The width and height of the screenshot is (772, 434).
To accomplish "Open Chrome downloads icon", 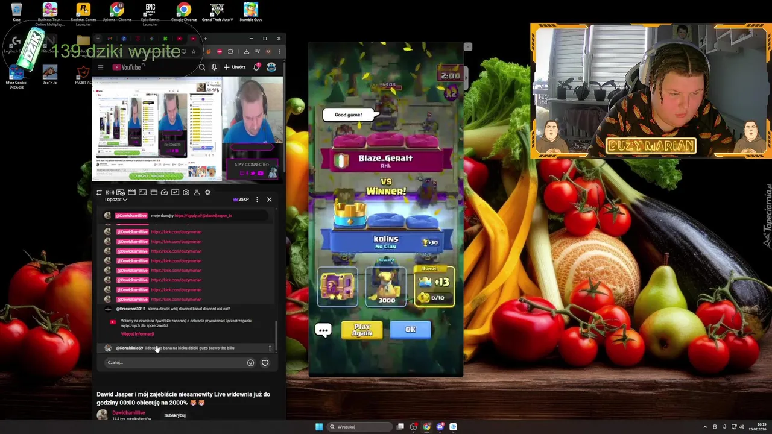I will [x=246, y=51].
